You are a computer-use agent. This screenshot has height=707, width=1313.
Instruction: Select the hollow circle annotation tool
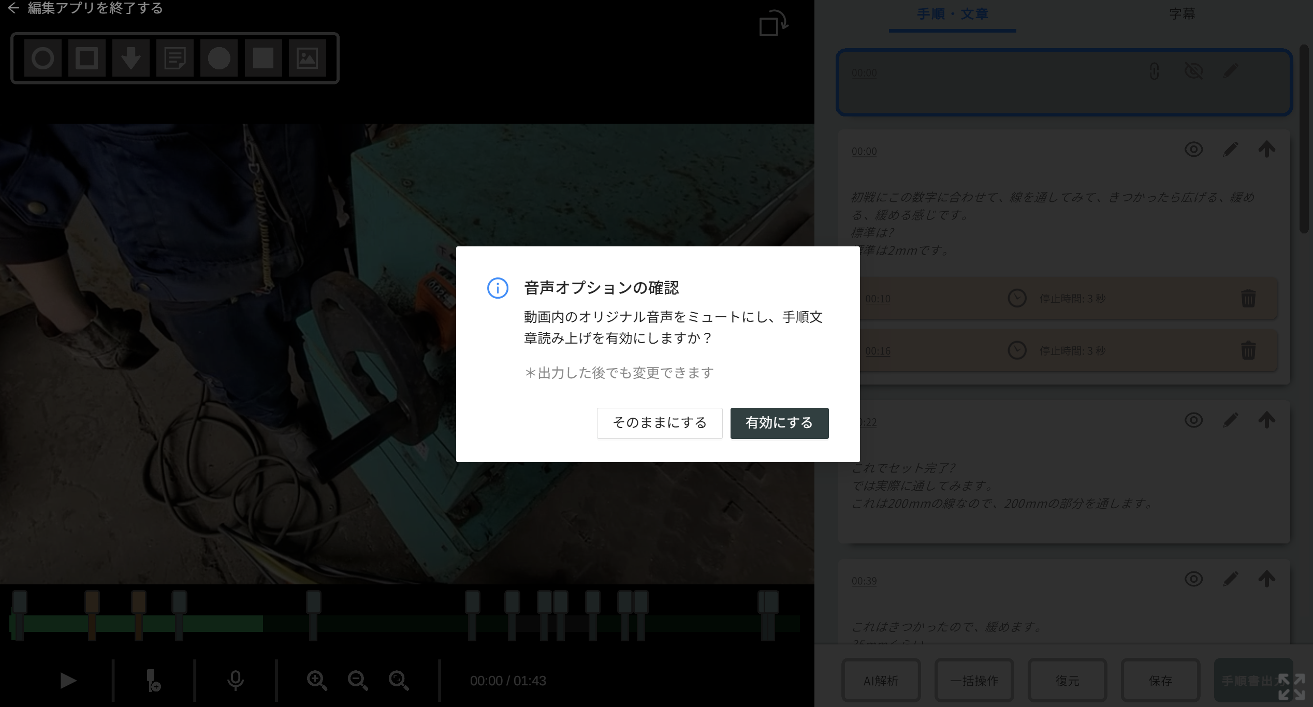click(x=42, y=58)
